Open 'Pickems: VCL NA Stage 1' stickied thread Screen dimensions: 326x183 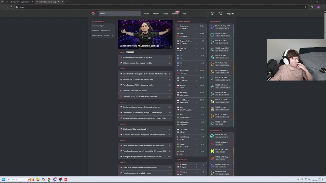pos(103,31)
